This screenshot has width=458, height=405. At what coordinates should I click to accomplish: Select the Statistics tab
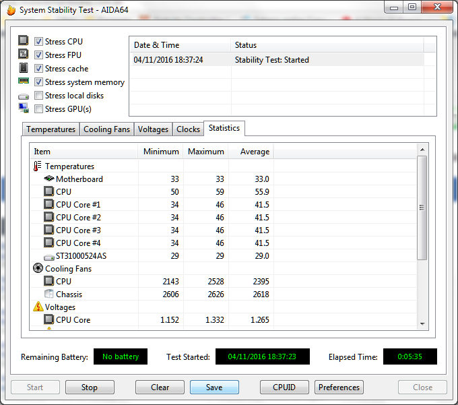pos(224,128)
